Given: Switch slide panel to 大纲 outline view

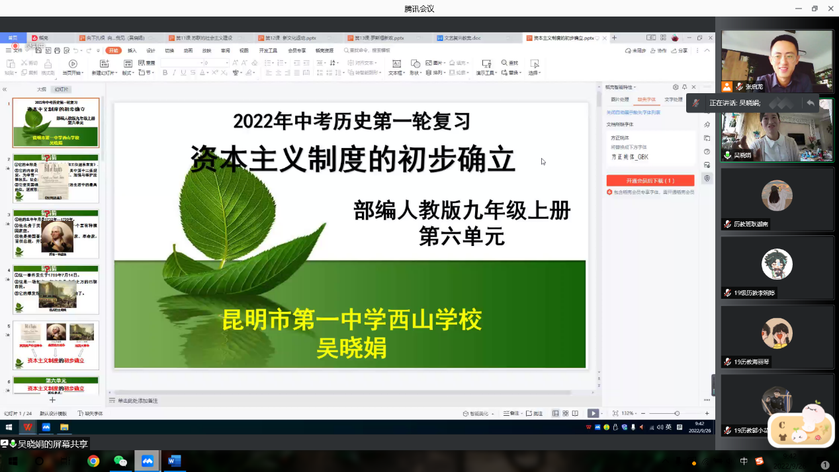Looking at the screenshot, I should point(41,89).
